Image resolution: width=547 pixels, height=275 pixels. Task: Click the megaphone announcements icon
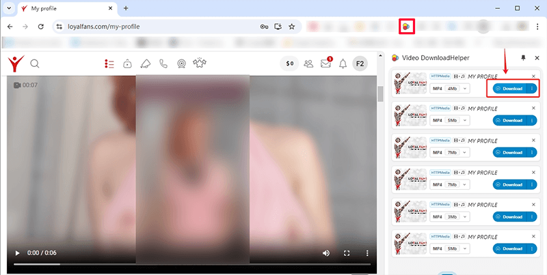pos(146,63)
